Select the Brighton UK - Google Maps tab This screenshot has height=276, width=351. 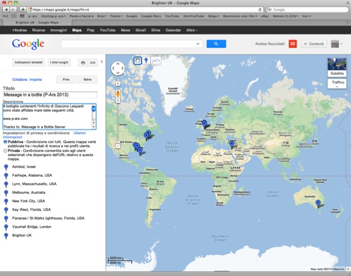pyautogui.click(x=37, y=23)
